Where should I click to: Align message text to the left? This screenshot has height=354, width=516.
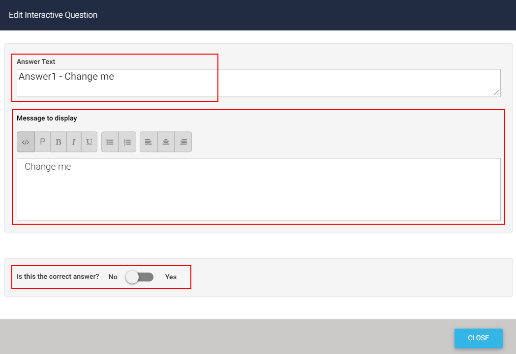pyautogui.click(x=149, y=142)
